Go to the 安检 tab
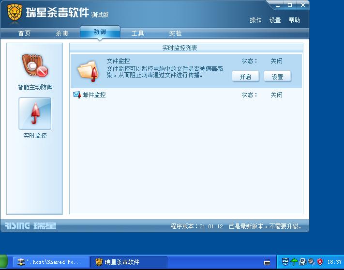Image resolution: width=344 pixels, height=270 pixels. pos(175,33)
